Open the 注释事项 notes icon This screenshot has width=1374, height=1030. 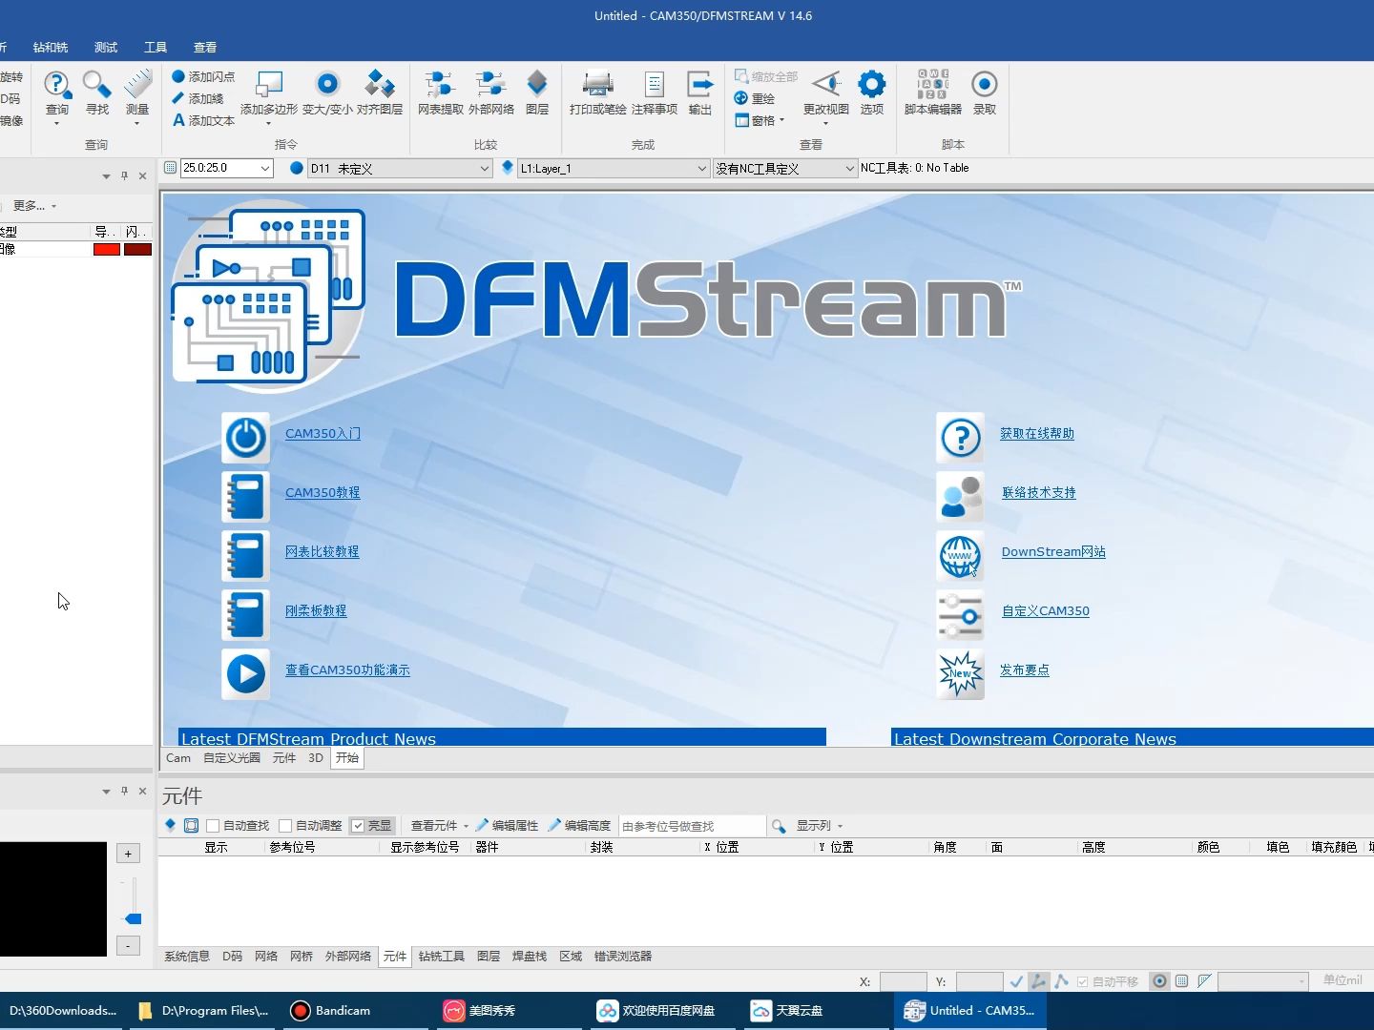point(655,84)
